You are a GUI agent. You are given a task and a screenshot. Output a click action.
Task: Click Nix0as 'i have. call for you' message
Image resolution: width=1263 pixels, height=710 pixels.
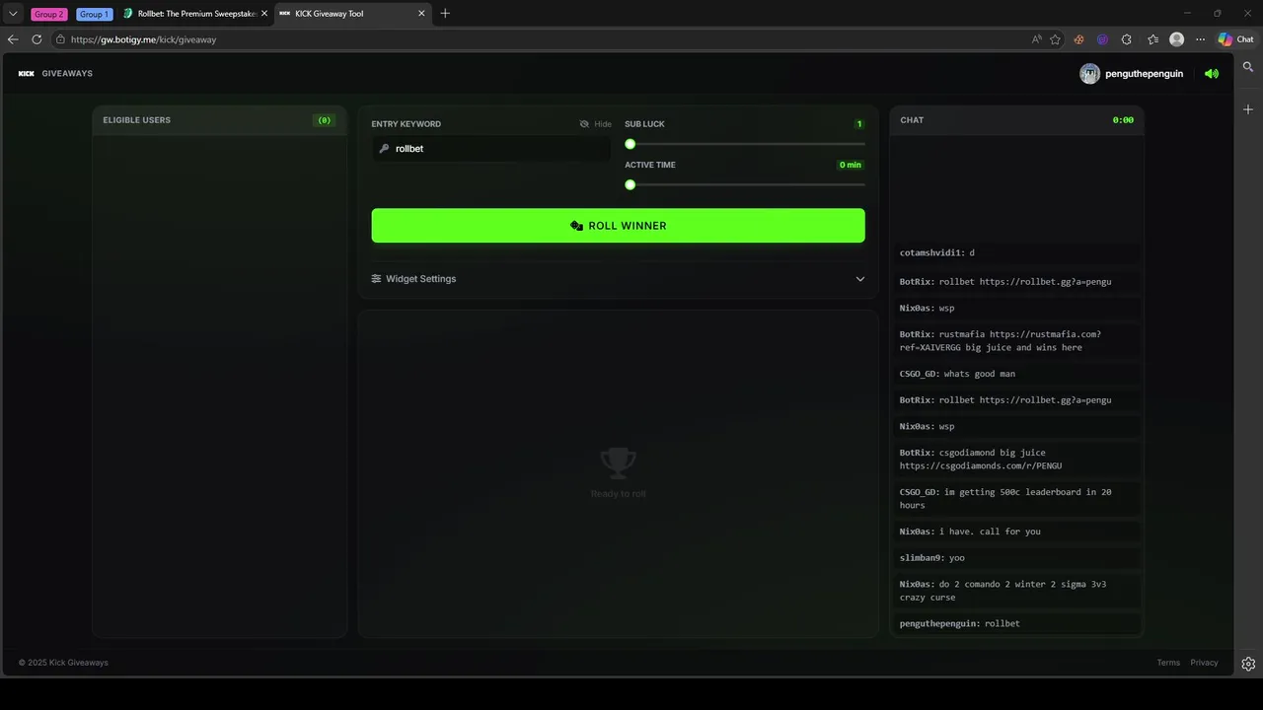(x=1016, y=532)
